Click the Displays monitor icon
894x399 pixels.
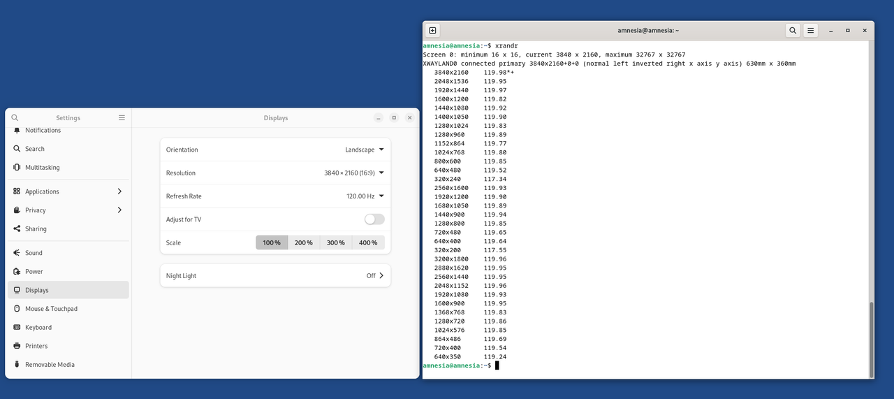pos(17,290)
